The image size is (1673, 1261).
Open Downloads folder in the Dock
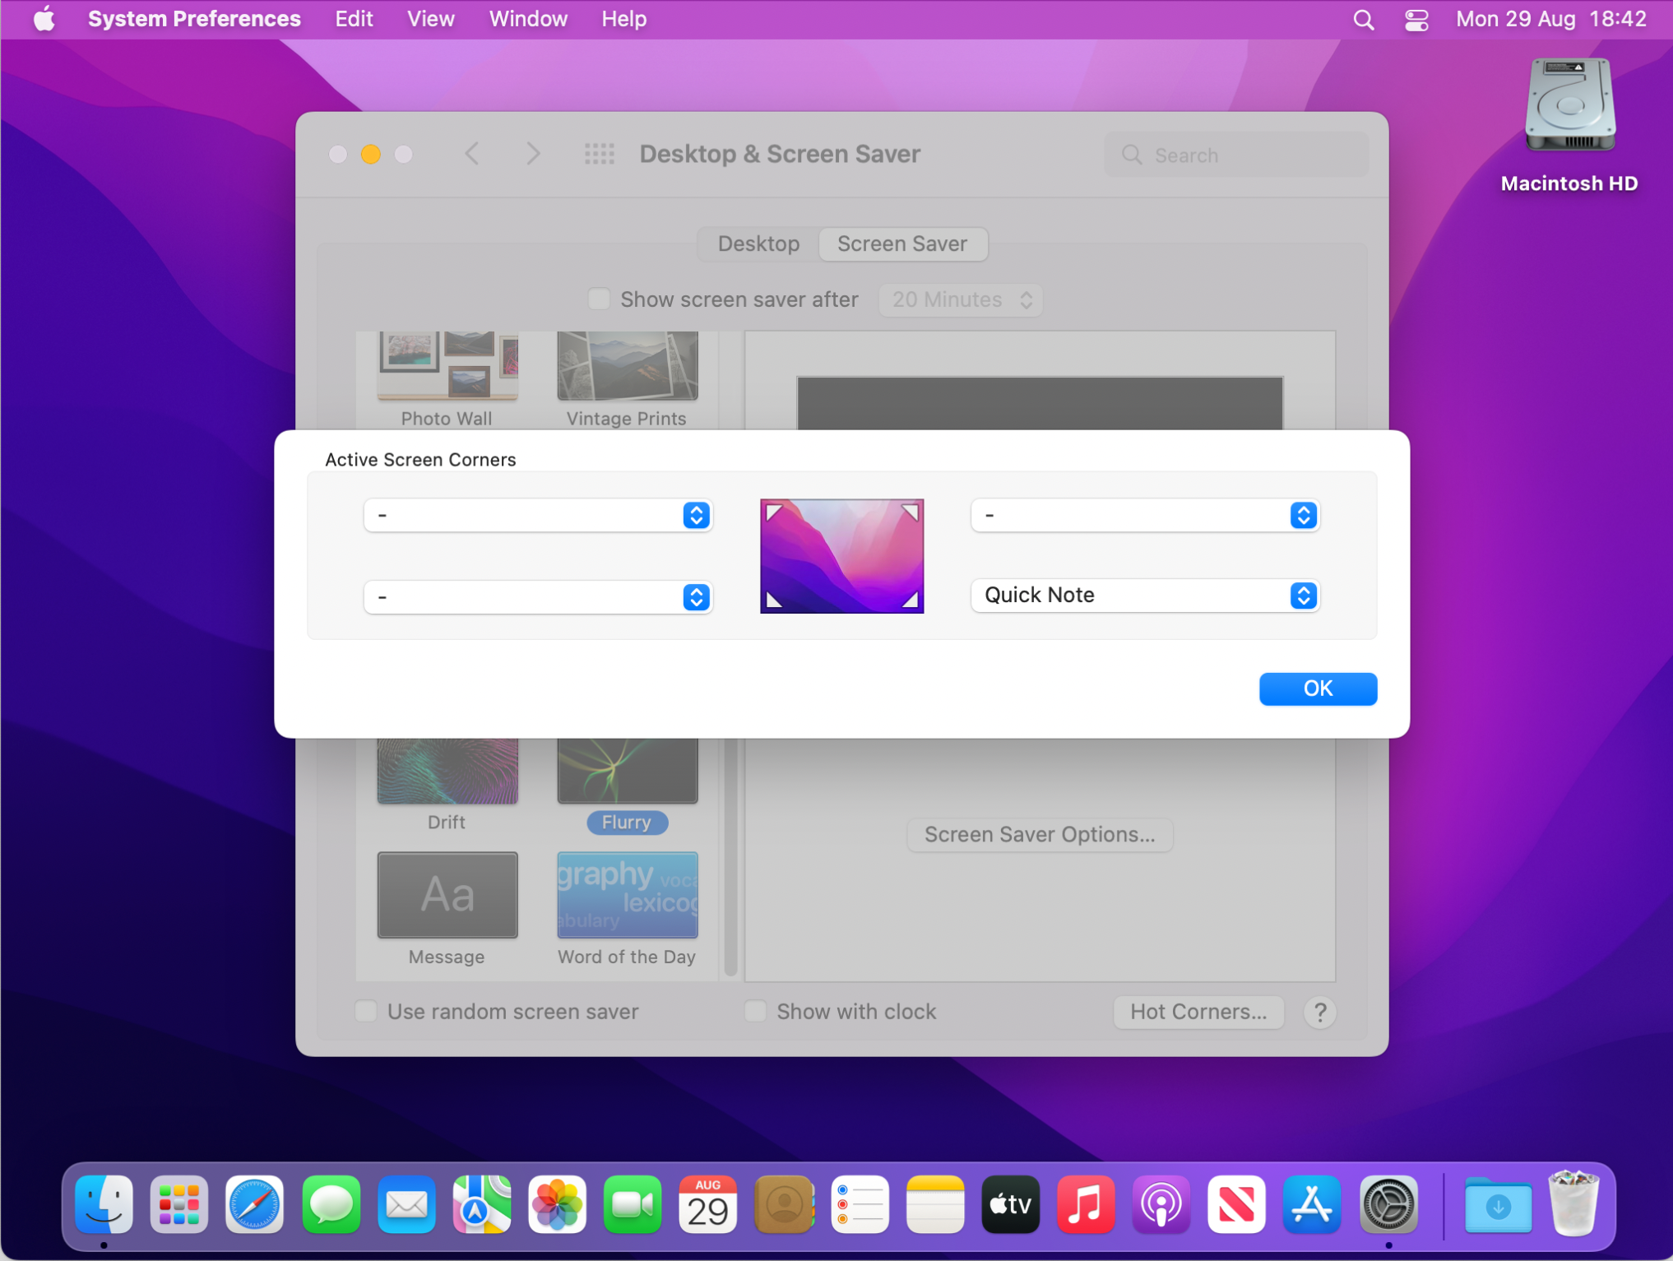1498,1204
